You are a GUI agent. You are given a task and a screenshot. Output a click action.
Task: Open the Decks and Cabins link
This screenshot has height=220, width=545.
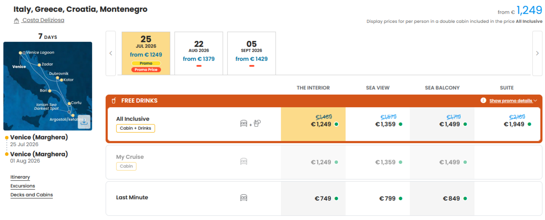click(32, 195)
